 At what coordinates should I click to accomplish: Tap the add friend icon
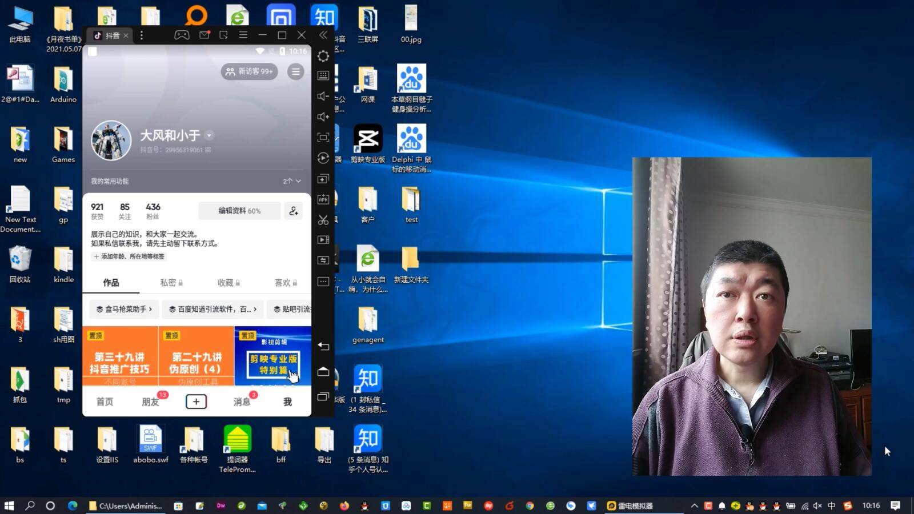[x=294, y=211]
